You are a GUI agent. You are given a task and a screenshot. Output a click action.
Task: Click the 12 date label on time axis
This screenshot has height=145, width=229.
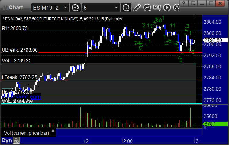click(x=86, y=141)
